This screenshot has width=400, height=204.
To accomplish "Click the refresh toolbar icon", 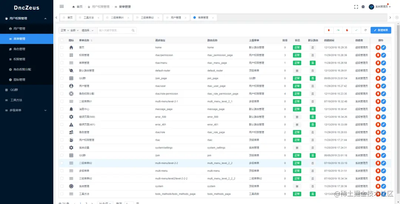I will pos(365,30).
